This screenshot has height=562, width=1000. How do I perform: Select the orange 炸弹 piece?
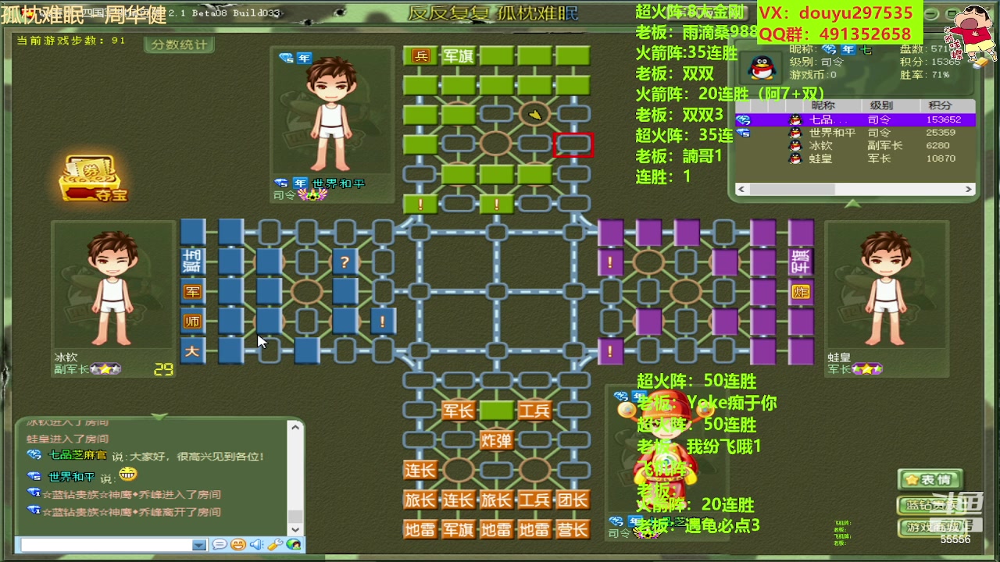(496, 440)
